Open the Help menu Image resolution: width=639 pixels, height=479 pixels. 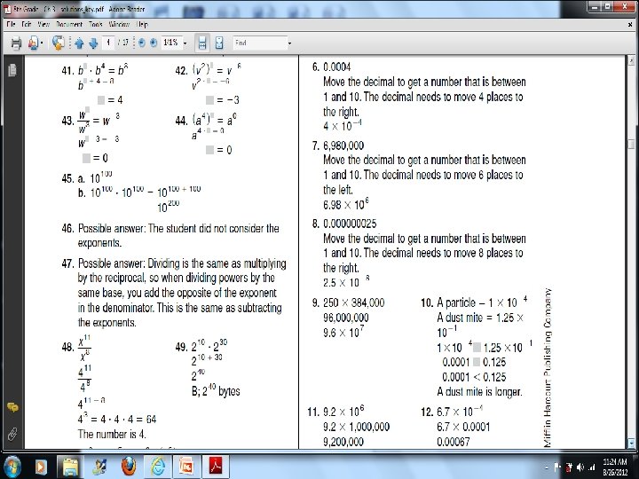click(x=142, y=25)
